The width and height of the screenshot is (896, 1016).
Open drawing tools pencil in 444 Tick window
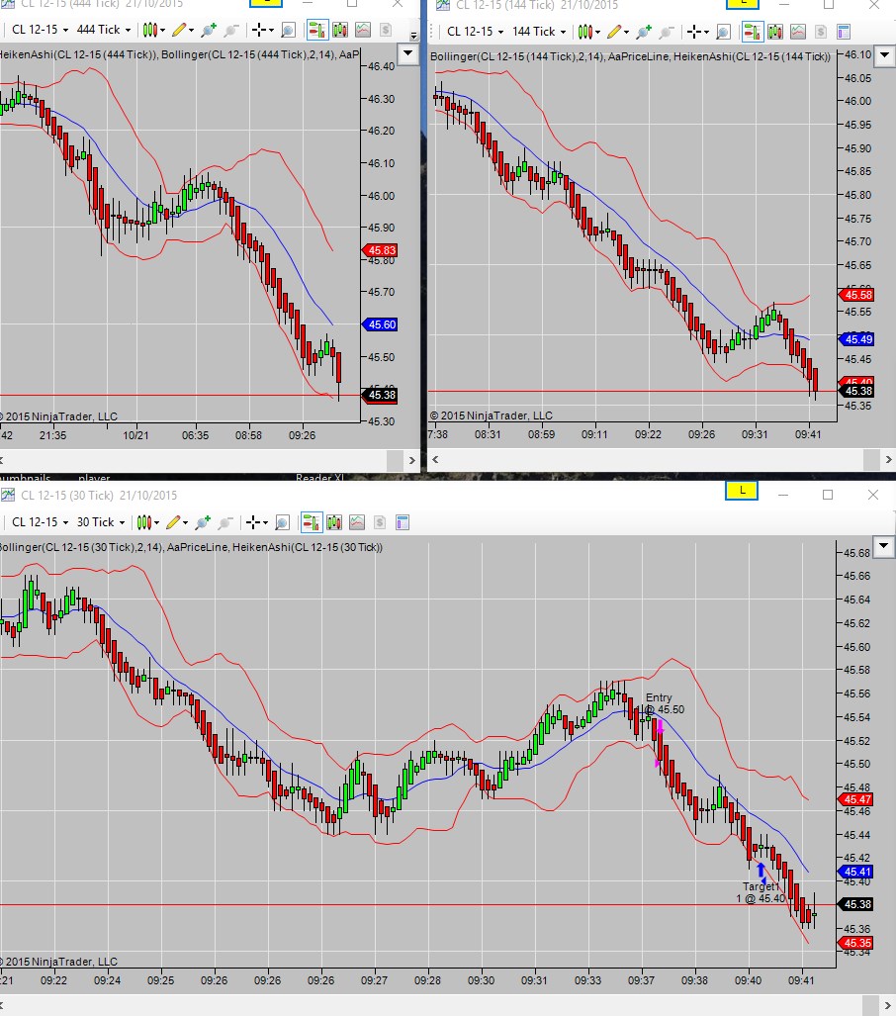pos(183,30)
